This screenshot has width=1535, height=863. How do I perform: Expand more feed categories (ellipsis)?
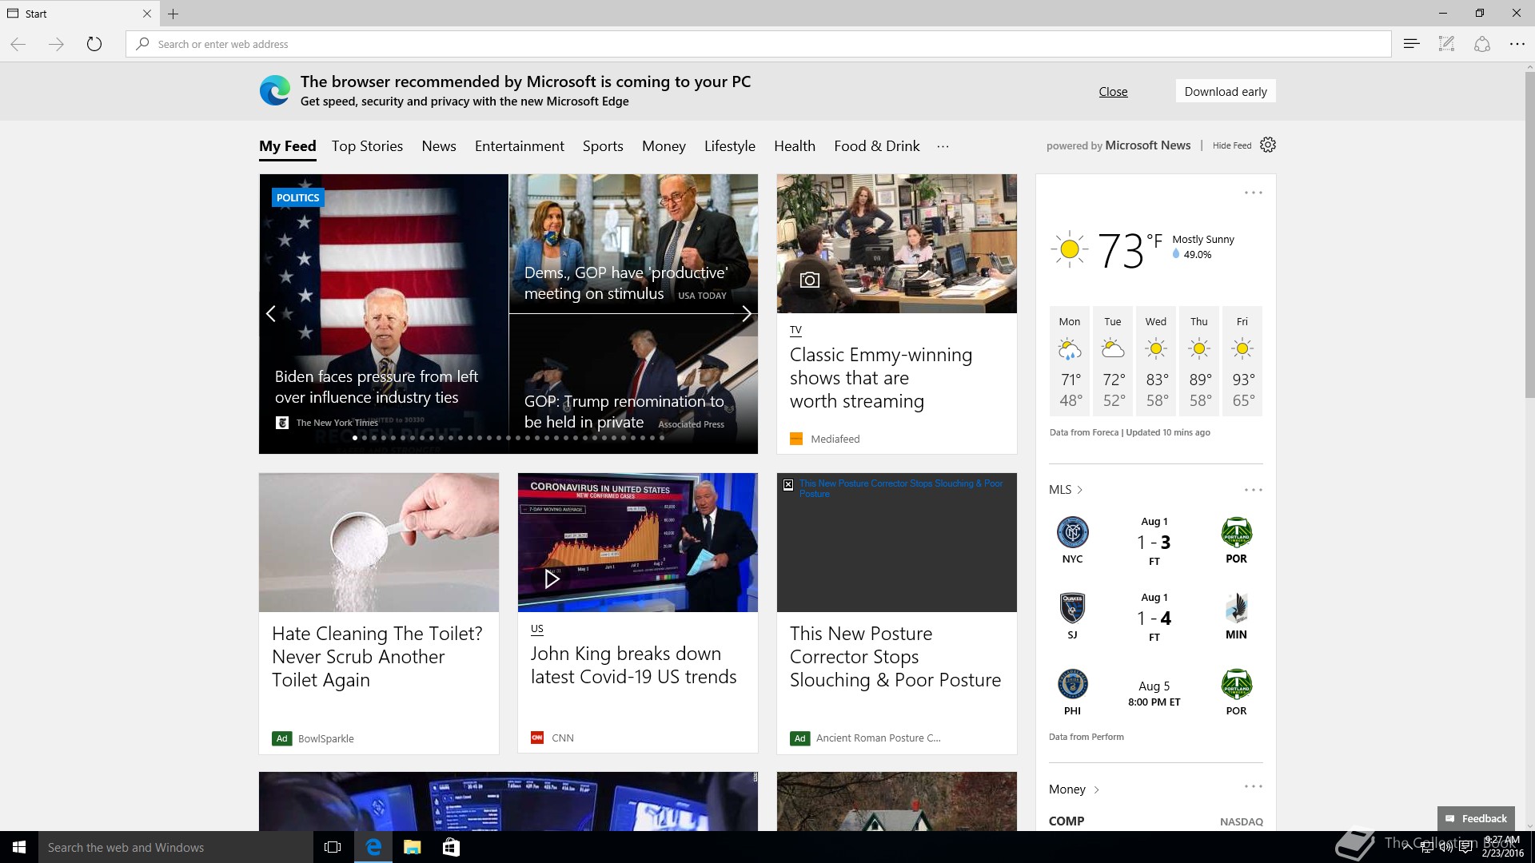943,146
